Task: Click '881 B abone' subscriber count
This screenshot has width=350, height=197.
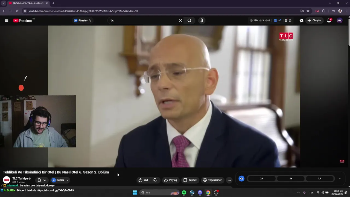Action: pyautogui.click(x=18, y=182)
